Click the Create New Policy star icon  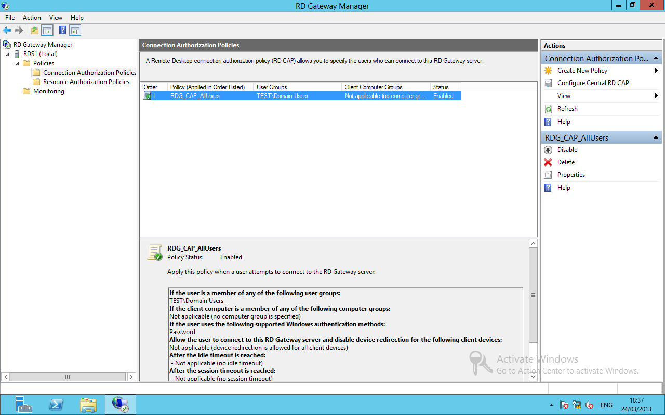click(x=548, y=71)
